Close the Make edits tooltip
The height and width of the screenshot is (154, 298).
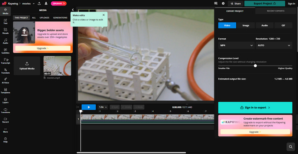(x=103, y=15)
